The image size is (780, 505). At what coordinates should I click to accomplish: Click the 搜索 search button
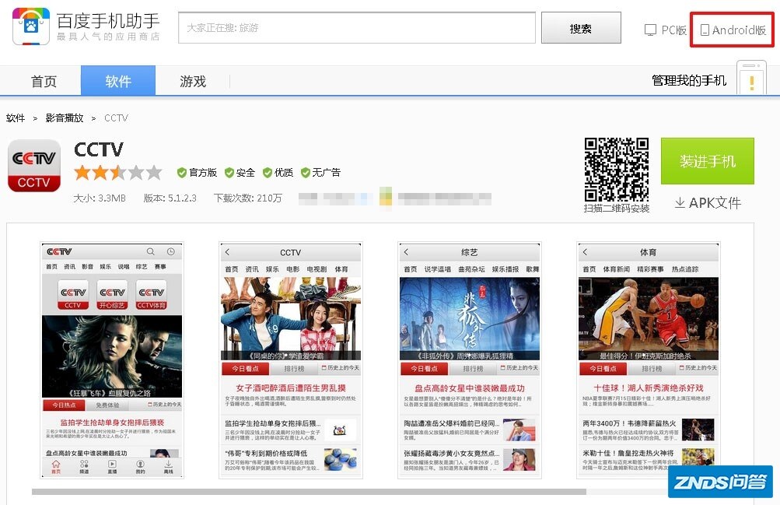[x=581, y=28]
